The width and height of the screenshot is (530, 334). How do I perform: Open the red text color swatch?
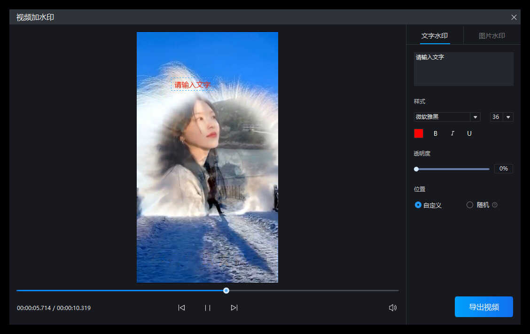coord(419,133)
